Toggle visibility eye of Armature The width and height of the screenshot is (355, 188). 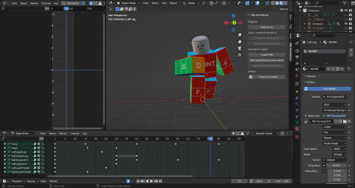tap(346, 24)
